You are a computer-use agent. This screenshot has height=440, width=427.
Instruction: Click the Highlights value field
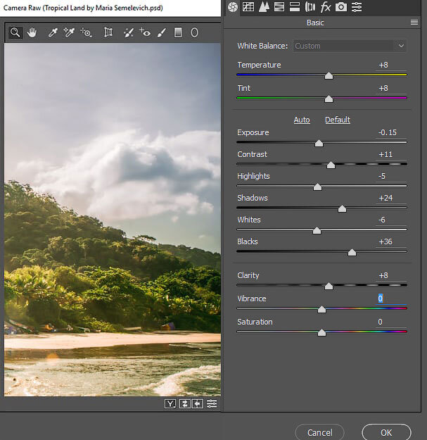391,176
